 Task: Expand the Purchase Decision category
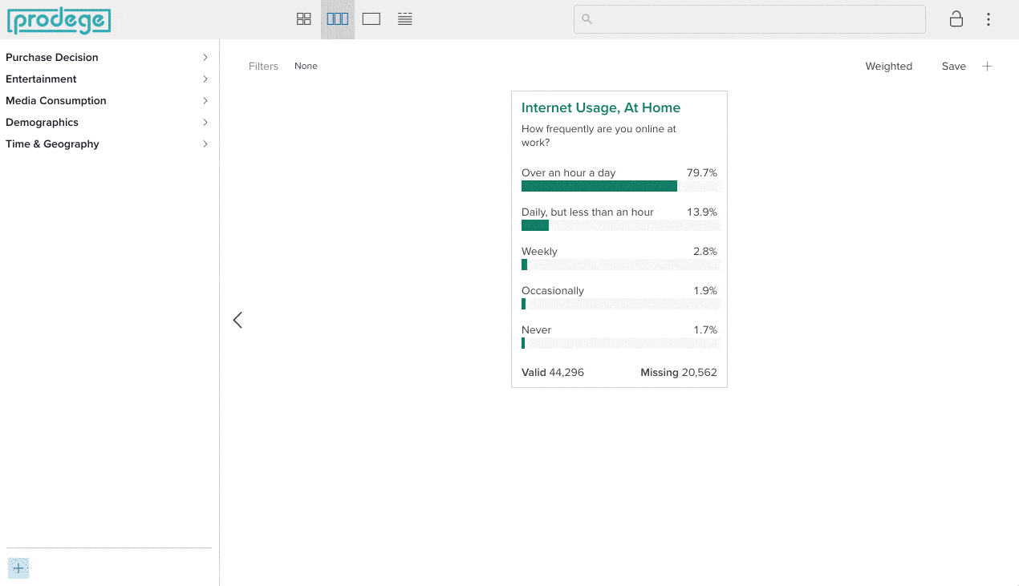tap(205, 58)
